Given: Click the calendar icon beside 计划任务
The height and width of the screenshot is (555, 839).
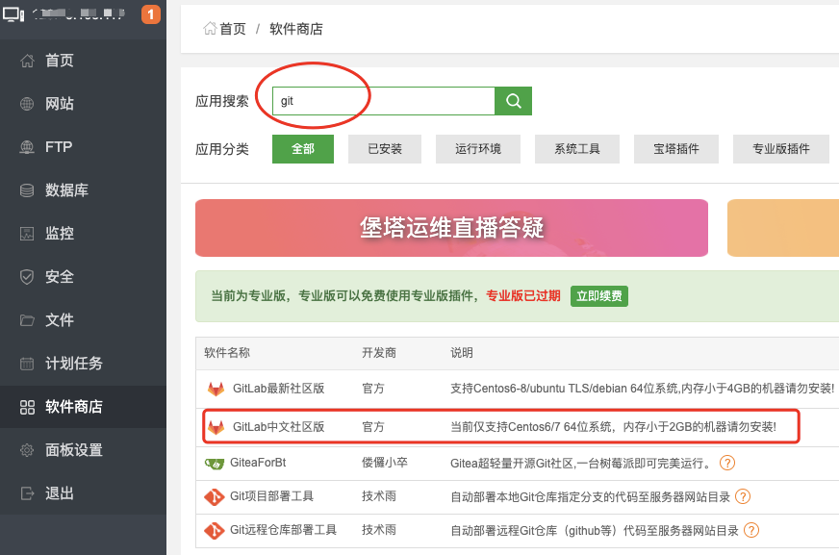Looking at the screenshot, I should 27,364.
